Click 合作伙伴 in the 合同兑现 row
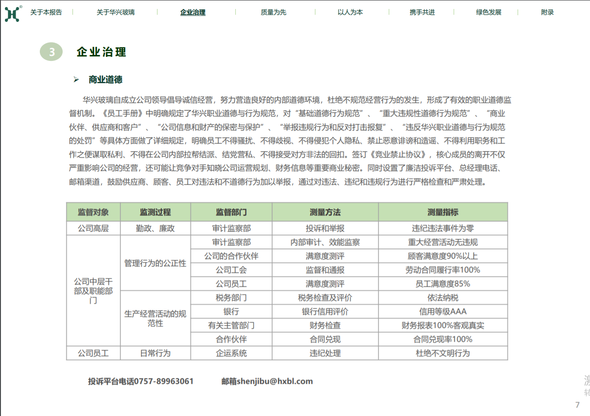This screenshot has height=416, width=590. coord(231,339)
